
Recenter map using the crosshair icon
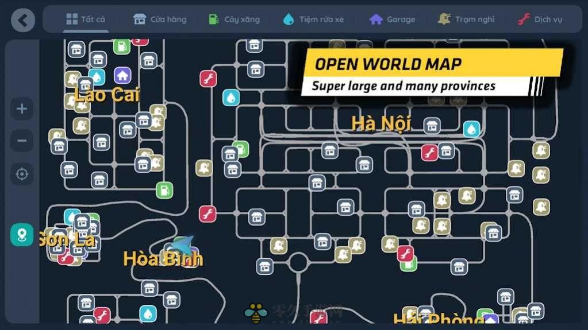click(22, 174)
